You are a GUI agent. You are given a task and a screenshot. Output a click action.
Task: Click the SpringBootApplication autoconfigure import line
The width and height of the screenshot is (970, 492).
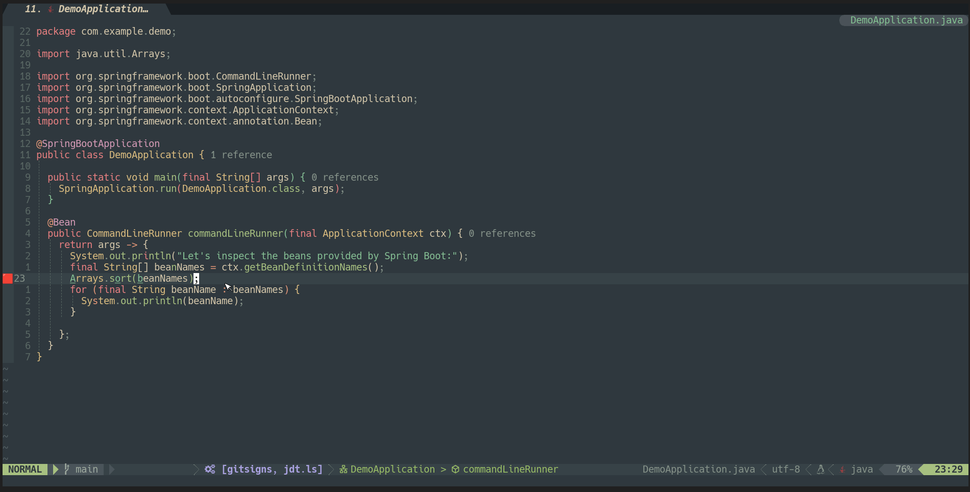coord(227,99)
